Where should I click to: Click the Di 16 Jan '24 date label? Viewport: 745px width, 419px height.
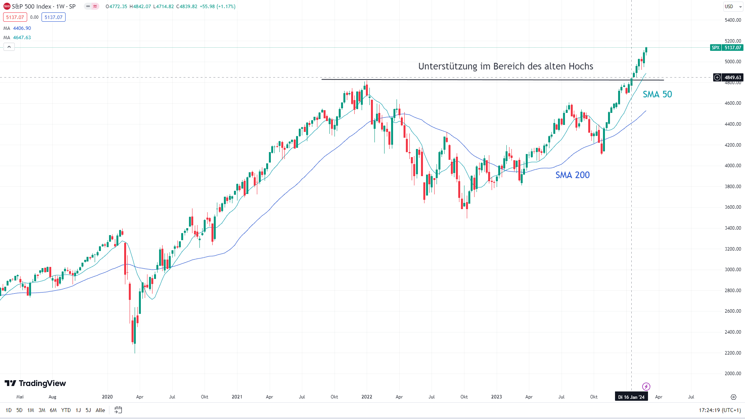pos(631,397)
